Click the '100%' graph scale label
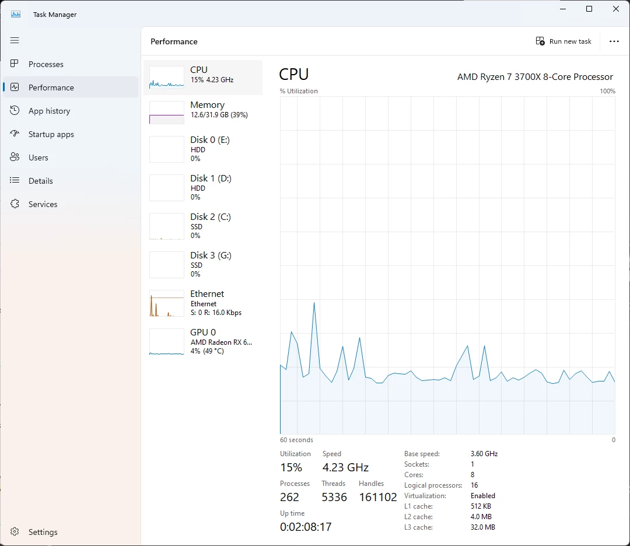This screenshot has height=546, width=630. (607, 91)
